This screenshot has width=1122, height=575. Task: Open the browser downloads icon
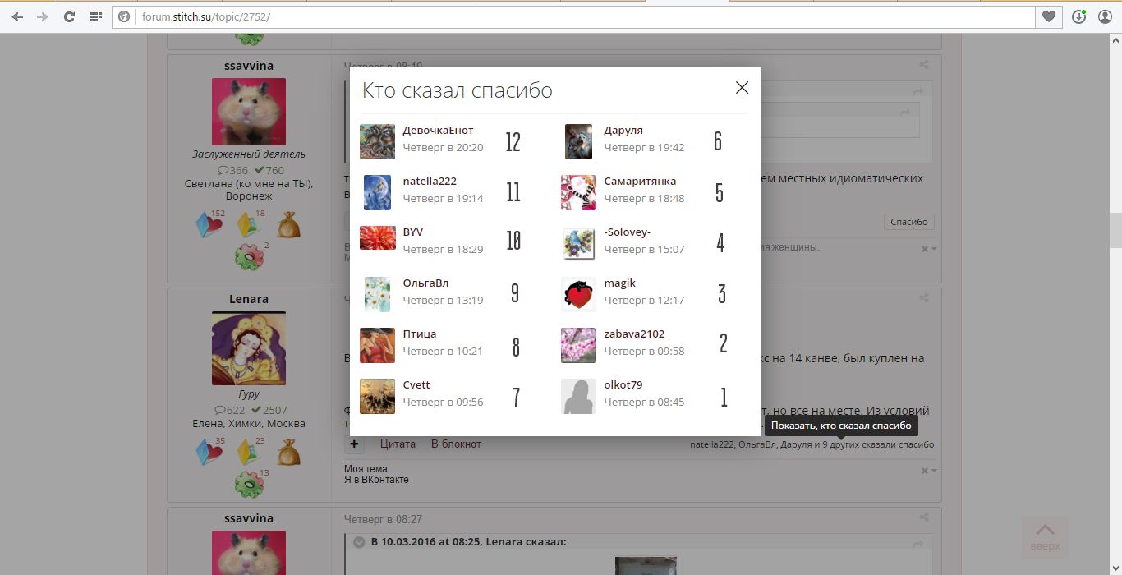tap(1078, 16)
